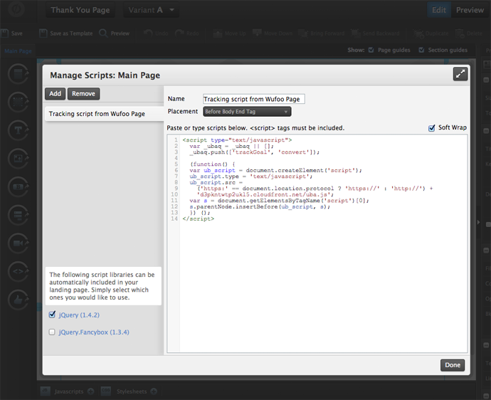Click Redo in the editor toolbar
This screenshot has width=491, height=400.
click(x=187, y=33)
